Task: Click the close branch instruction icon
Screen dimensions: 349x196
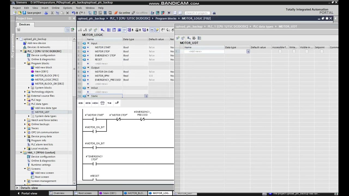Action: point(117,103)
